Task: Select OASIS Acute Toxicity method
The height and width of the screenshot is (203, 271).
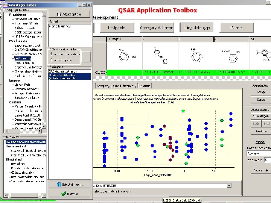Action: [x=28, y=54]
